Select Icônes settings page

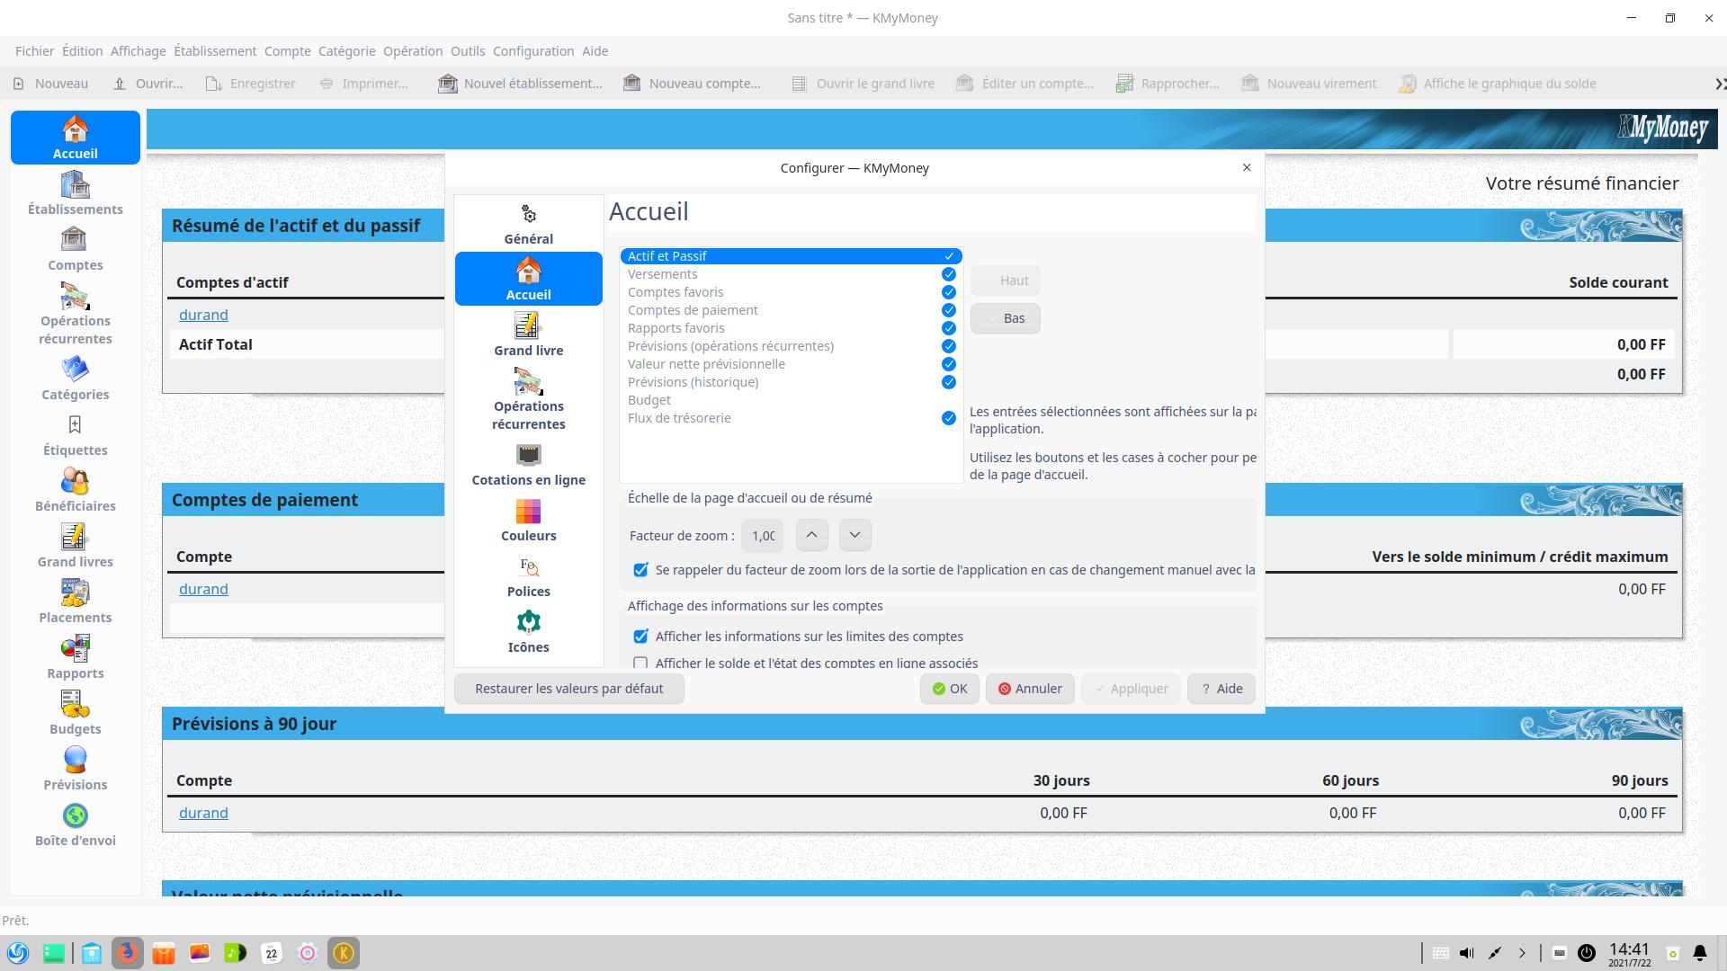[529, 631]
